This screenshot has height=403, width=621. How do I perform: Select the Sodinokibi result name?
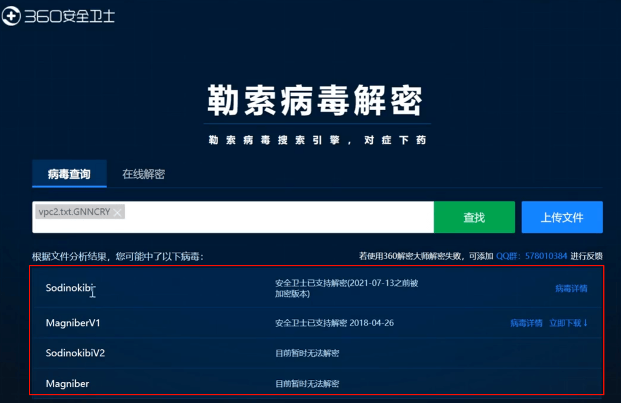tap(70, 288)
